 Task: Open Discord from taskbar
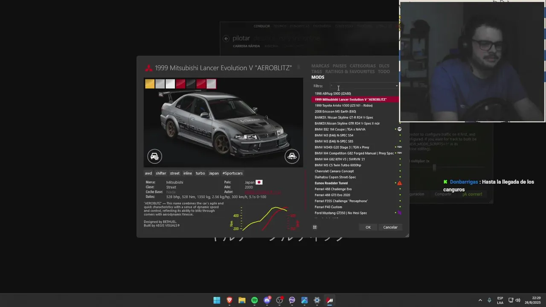point(267,300)
